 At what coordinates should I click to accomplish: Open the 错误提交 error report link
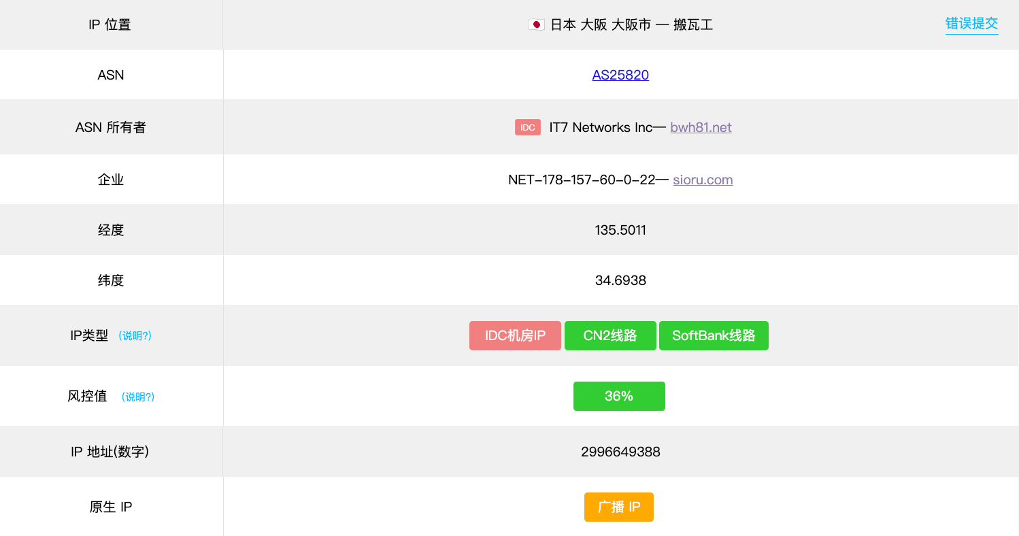[x=971, y=24]
